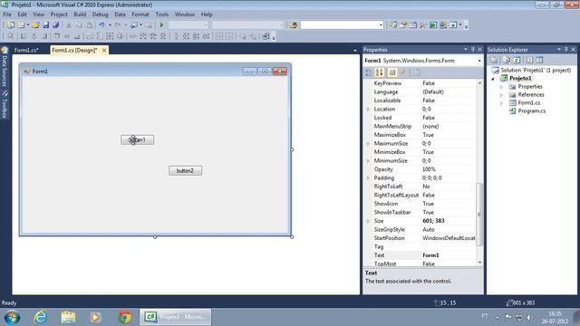This screenshot has width=580, height=326.
Task: Open Windows Start menu orb
Action: tap(12, 318)
